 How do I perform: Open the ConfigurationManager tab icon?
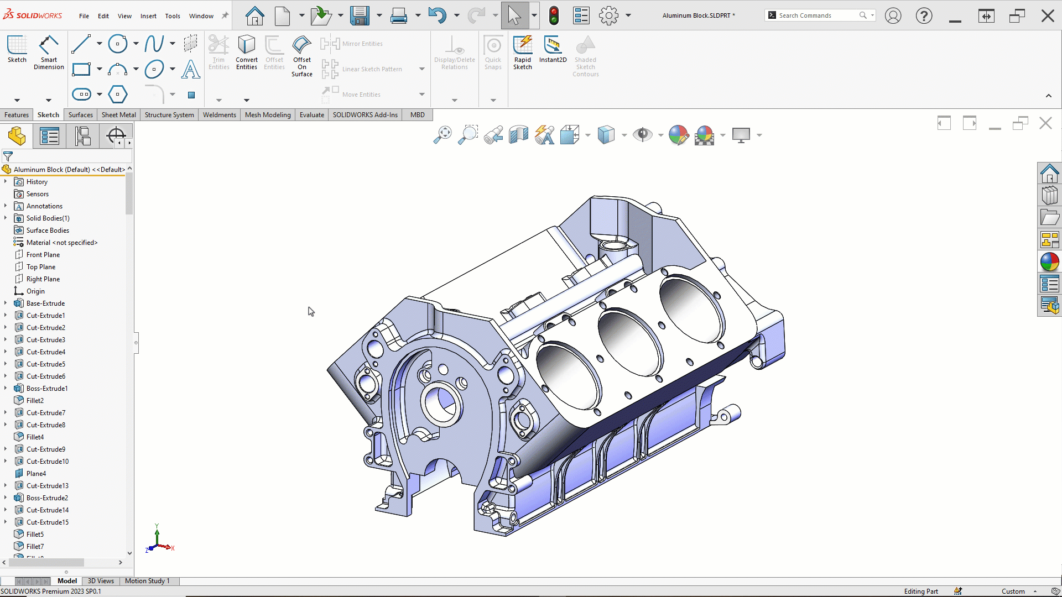coord(83,136)
